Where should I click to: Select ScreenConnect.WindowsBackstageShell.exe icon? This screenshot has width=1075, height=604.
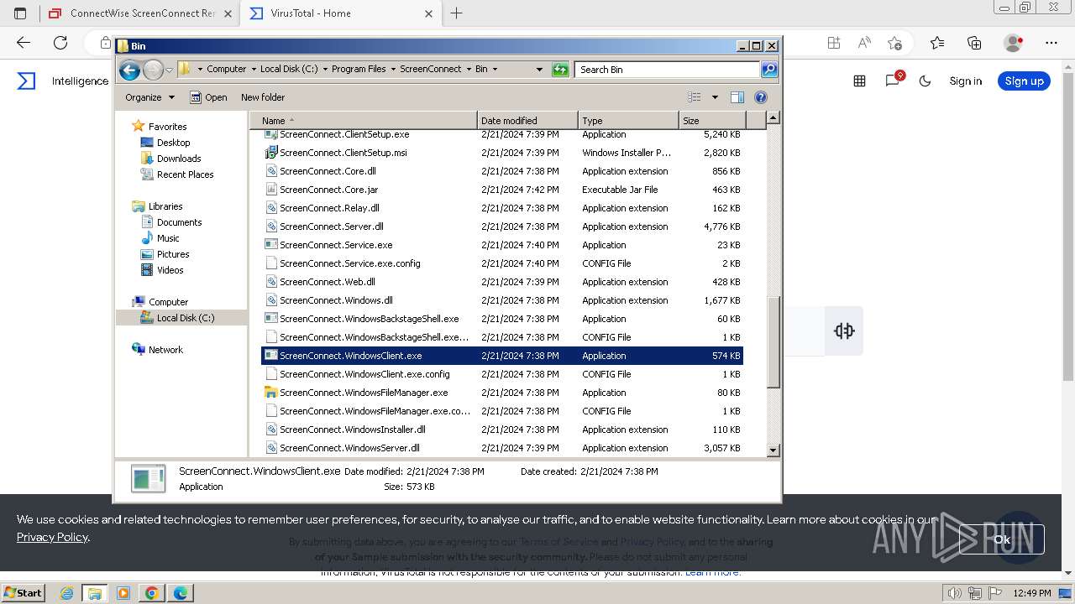pyautogui.click(x=270, y=319)
